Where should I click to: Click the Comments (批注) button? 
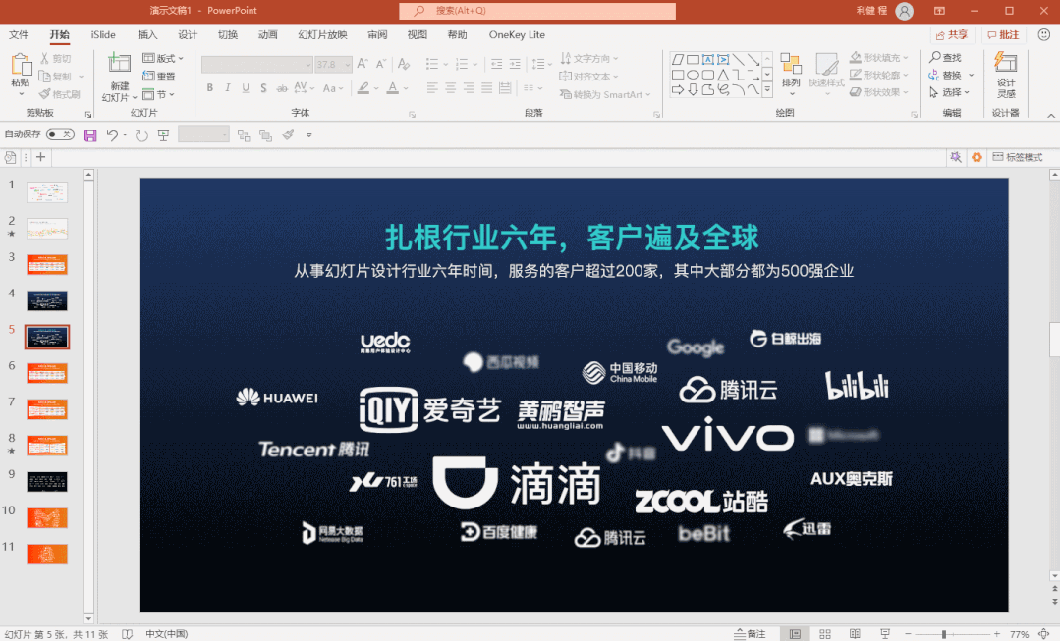(1003, 34)
